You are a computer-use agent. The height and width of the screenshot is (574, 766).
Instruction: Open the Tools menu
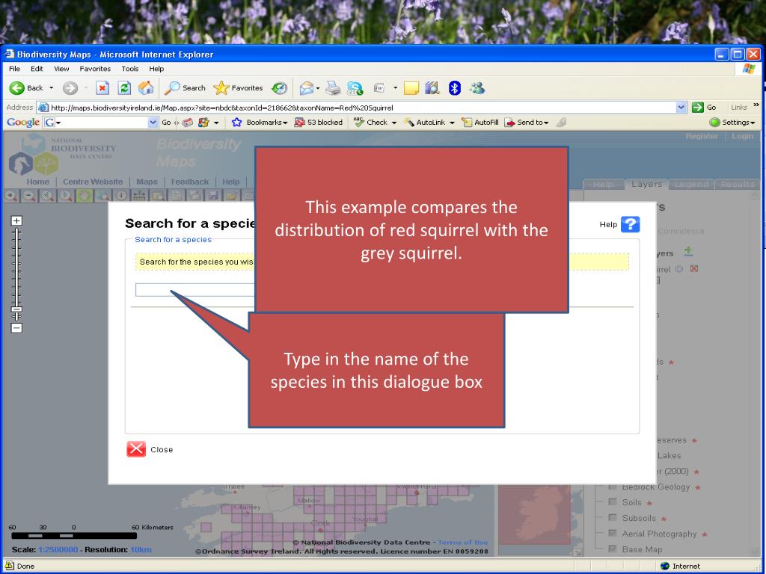click(130, 69)
